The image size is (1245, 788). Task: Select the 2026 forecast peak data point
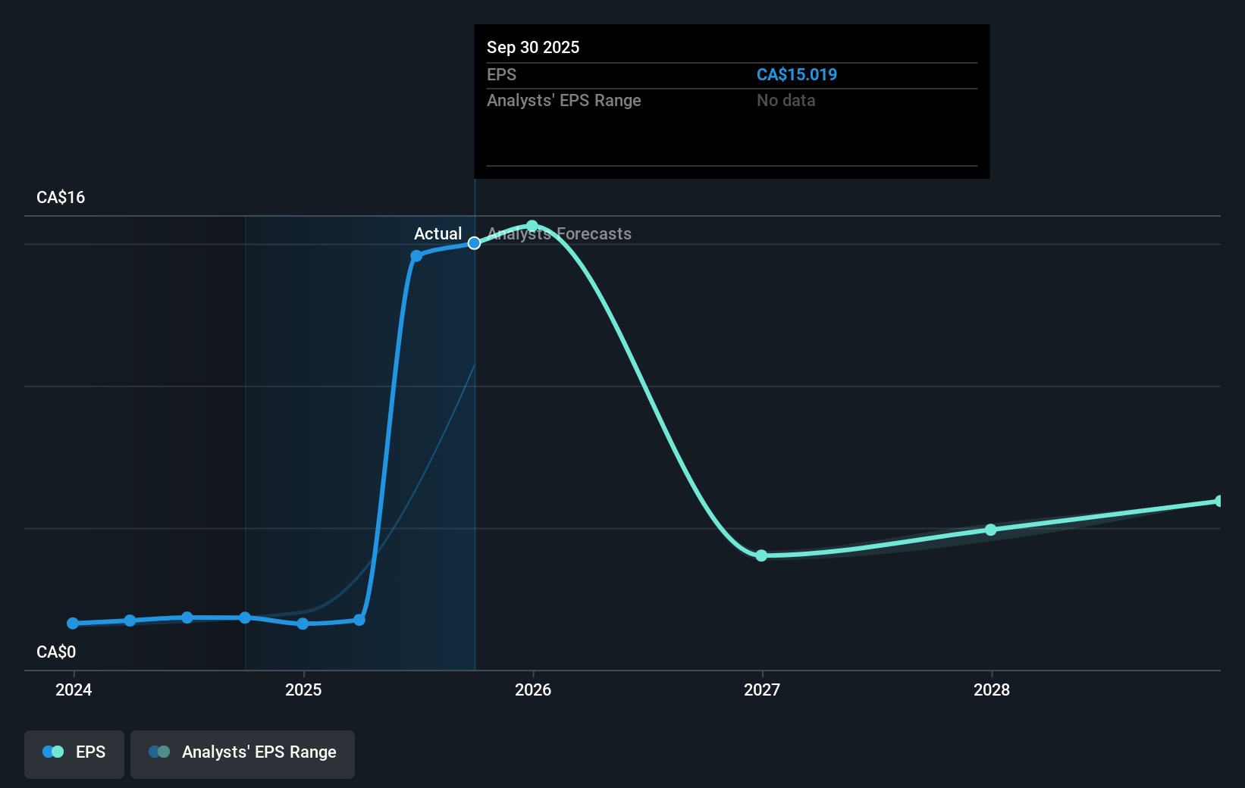[x=532, y=226]
